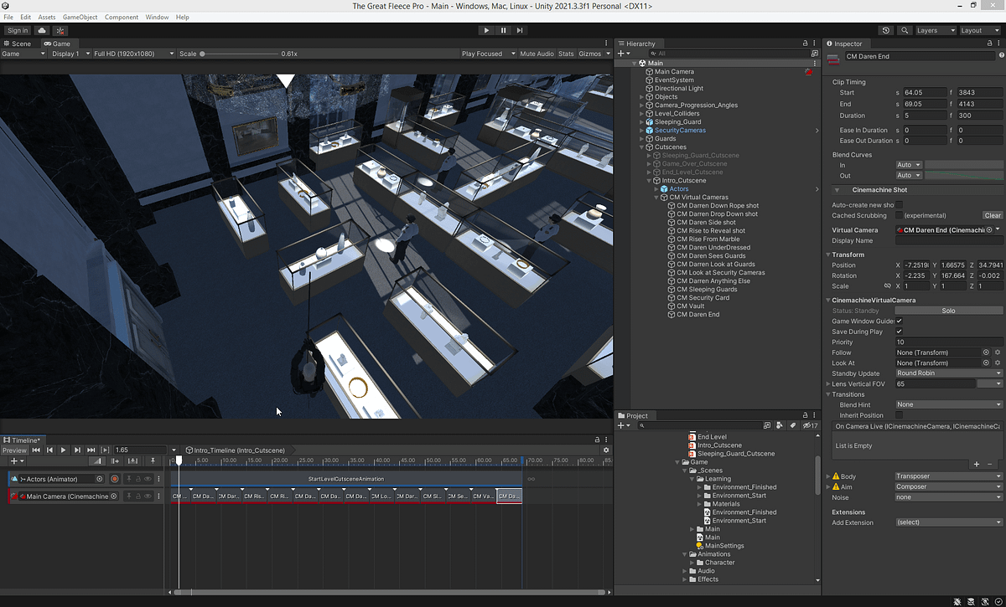Select the CM Daren End clip on the Timeline

click(509, 496)
